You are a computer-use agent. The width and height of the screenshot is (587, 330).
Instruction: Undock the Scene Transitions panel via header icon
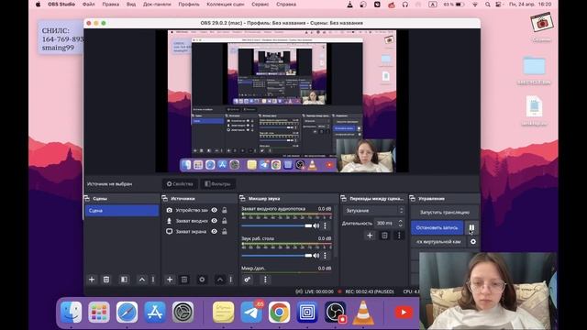click(343, 198)
